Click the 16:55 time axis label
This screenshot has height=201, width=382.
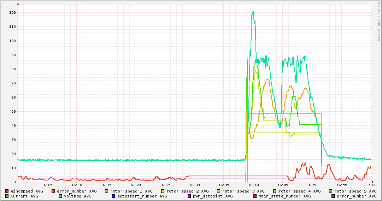pos(342,185)
